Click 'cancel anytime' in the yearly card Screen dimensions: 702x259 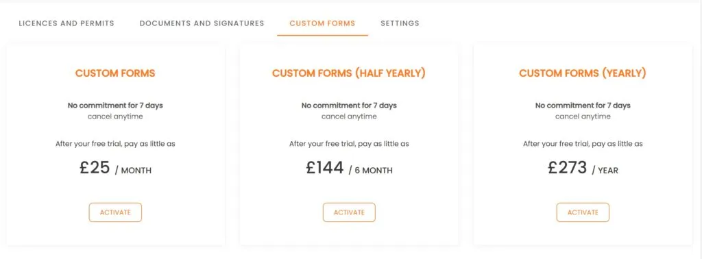pos(583,116)
